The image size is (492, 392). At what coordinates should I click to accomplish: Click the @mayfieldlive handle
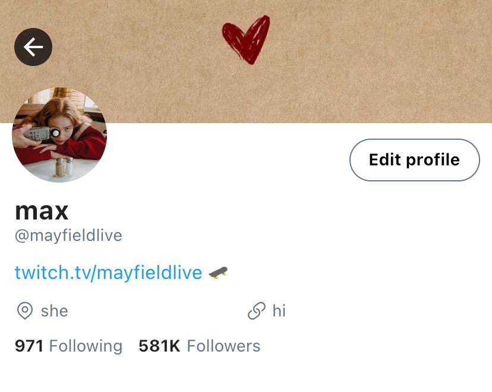click(x=68, y=236)
